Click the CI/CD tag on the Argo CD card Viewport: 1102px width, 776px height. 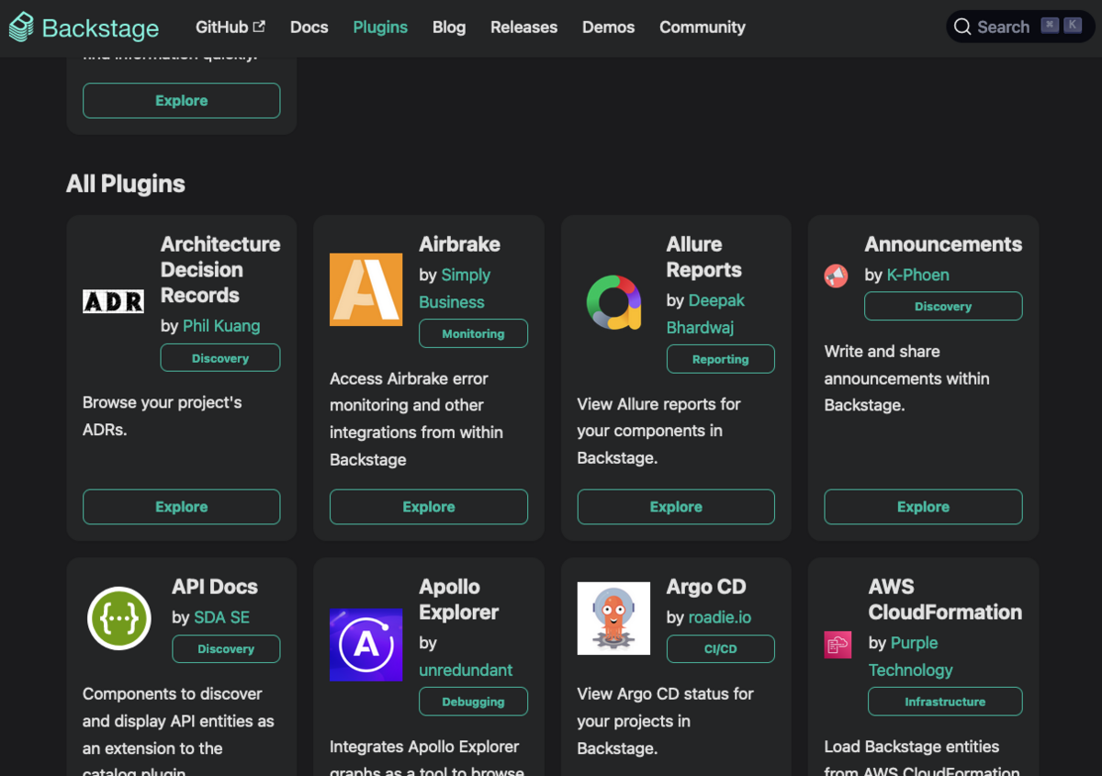pos(720,648)
